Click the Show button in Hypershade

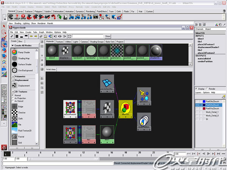(x=107, y=36)
